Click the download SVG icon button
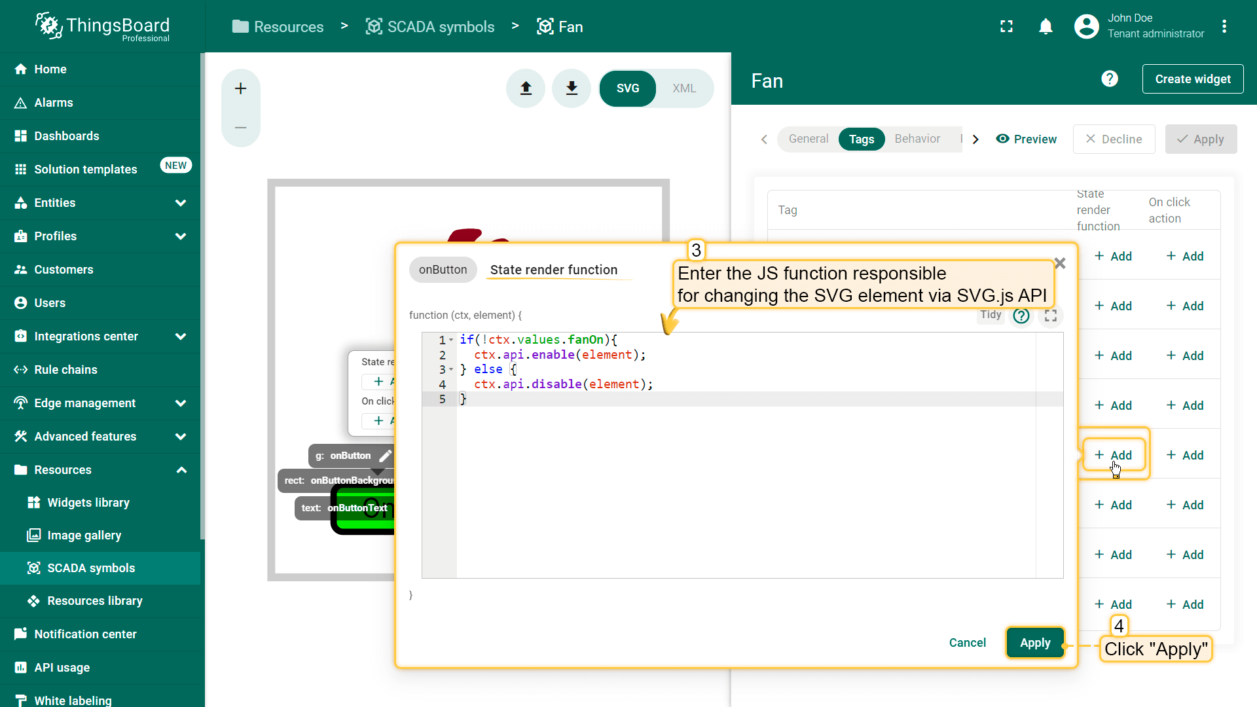The height and width of the screenshot is (707, 1257). click(x=572, y=88)
